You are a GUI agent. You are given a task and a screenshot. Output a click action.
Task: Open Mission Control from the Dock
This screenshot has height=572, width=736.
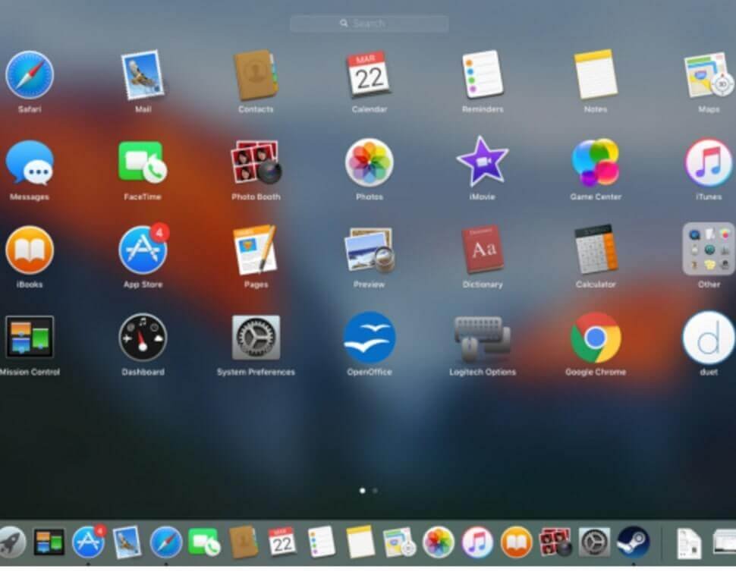tap(49, 542)
